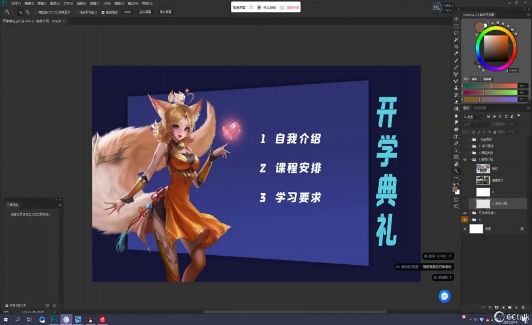Expand the 开学典礼 group
The width and height of the screenshot is (532, 325).
(470, 213)
